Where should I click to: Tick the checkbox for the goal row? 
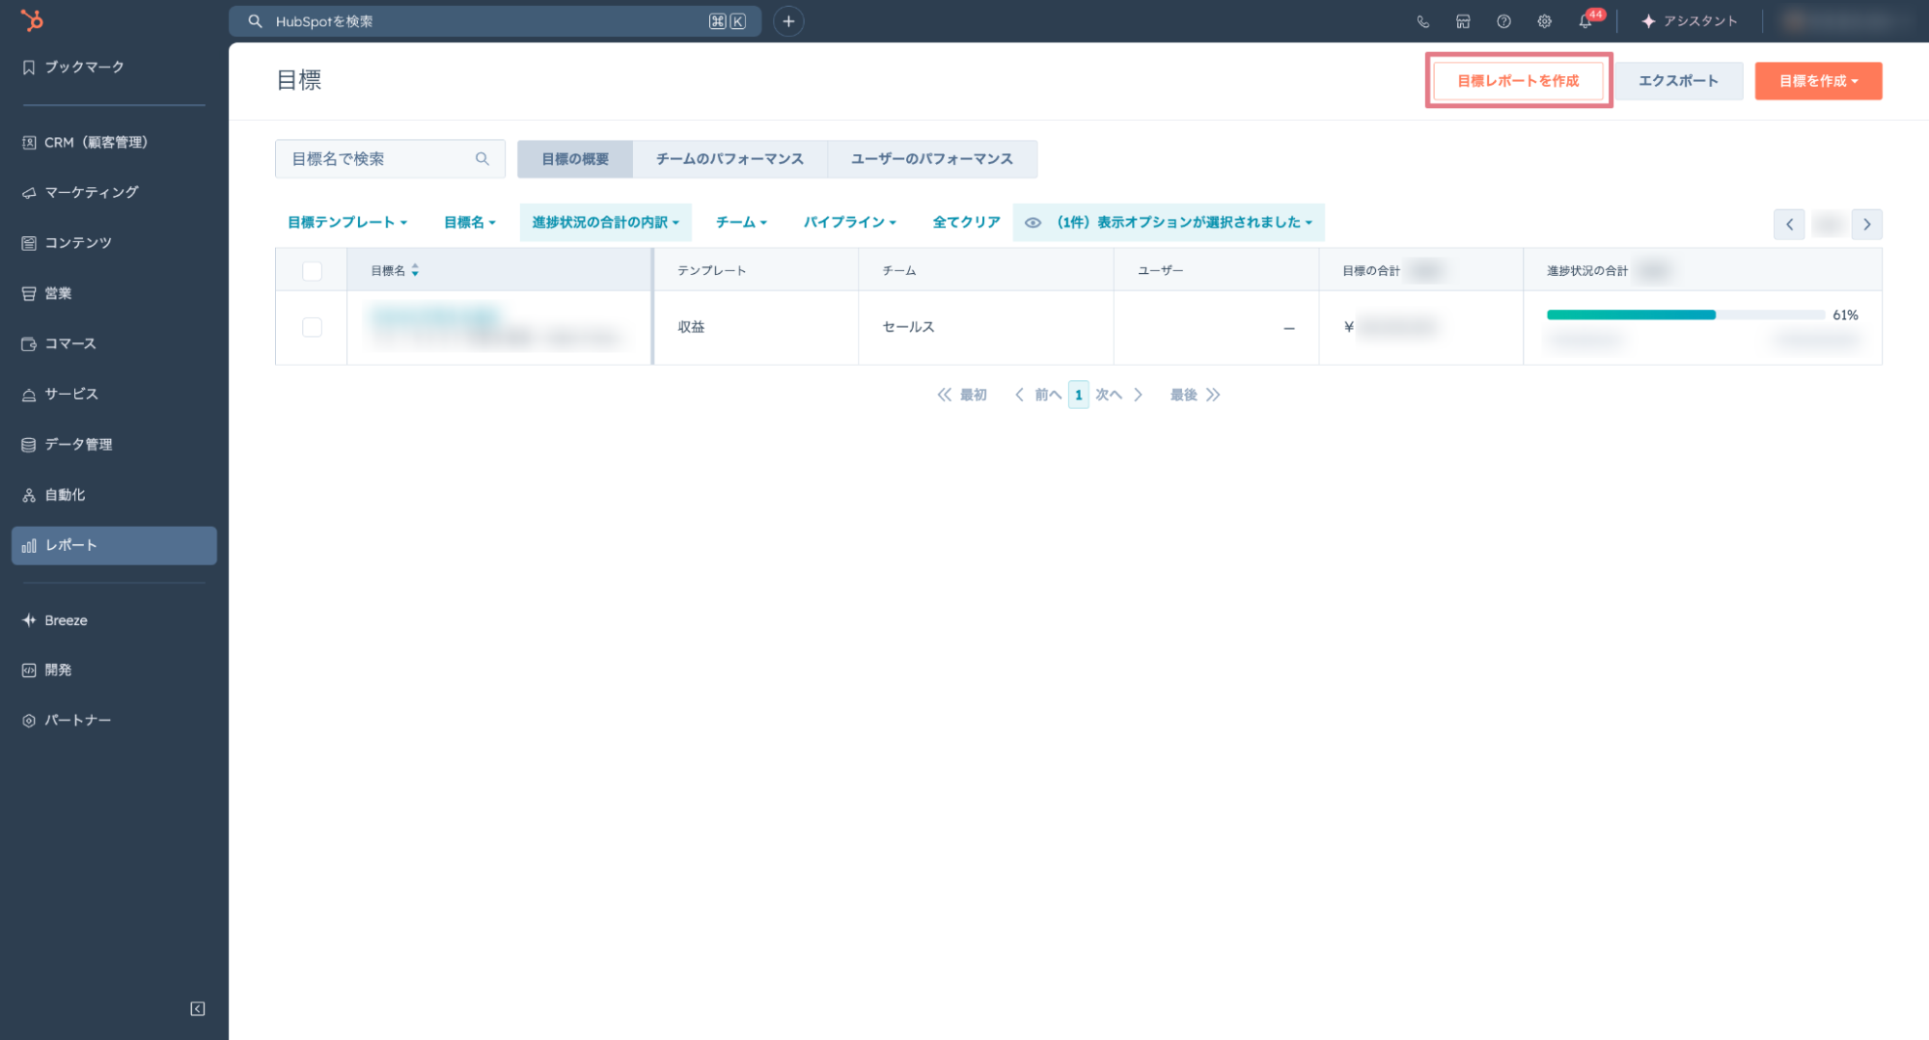coord(312,327)
